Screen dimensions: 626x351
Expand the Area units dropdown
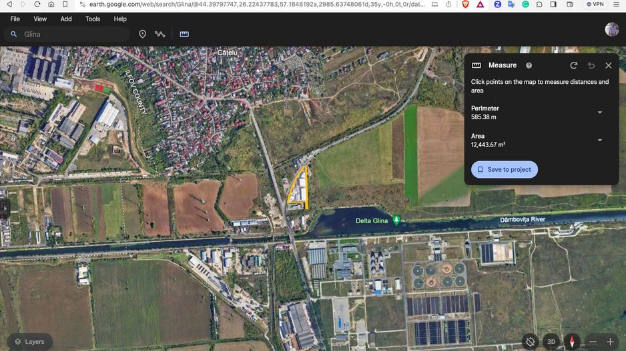click(x=600, y=141)
